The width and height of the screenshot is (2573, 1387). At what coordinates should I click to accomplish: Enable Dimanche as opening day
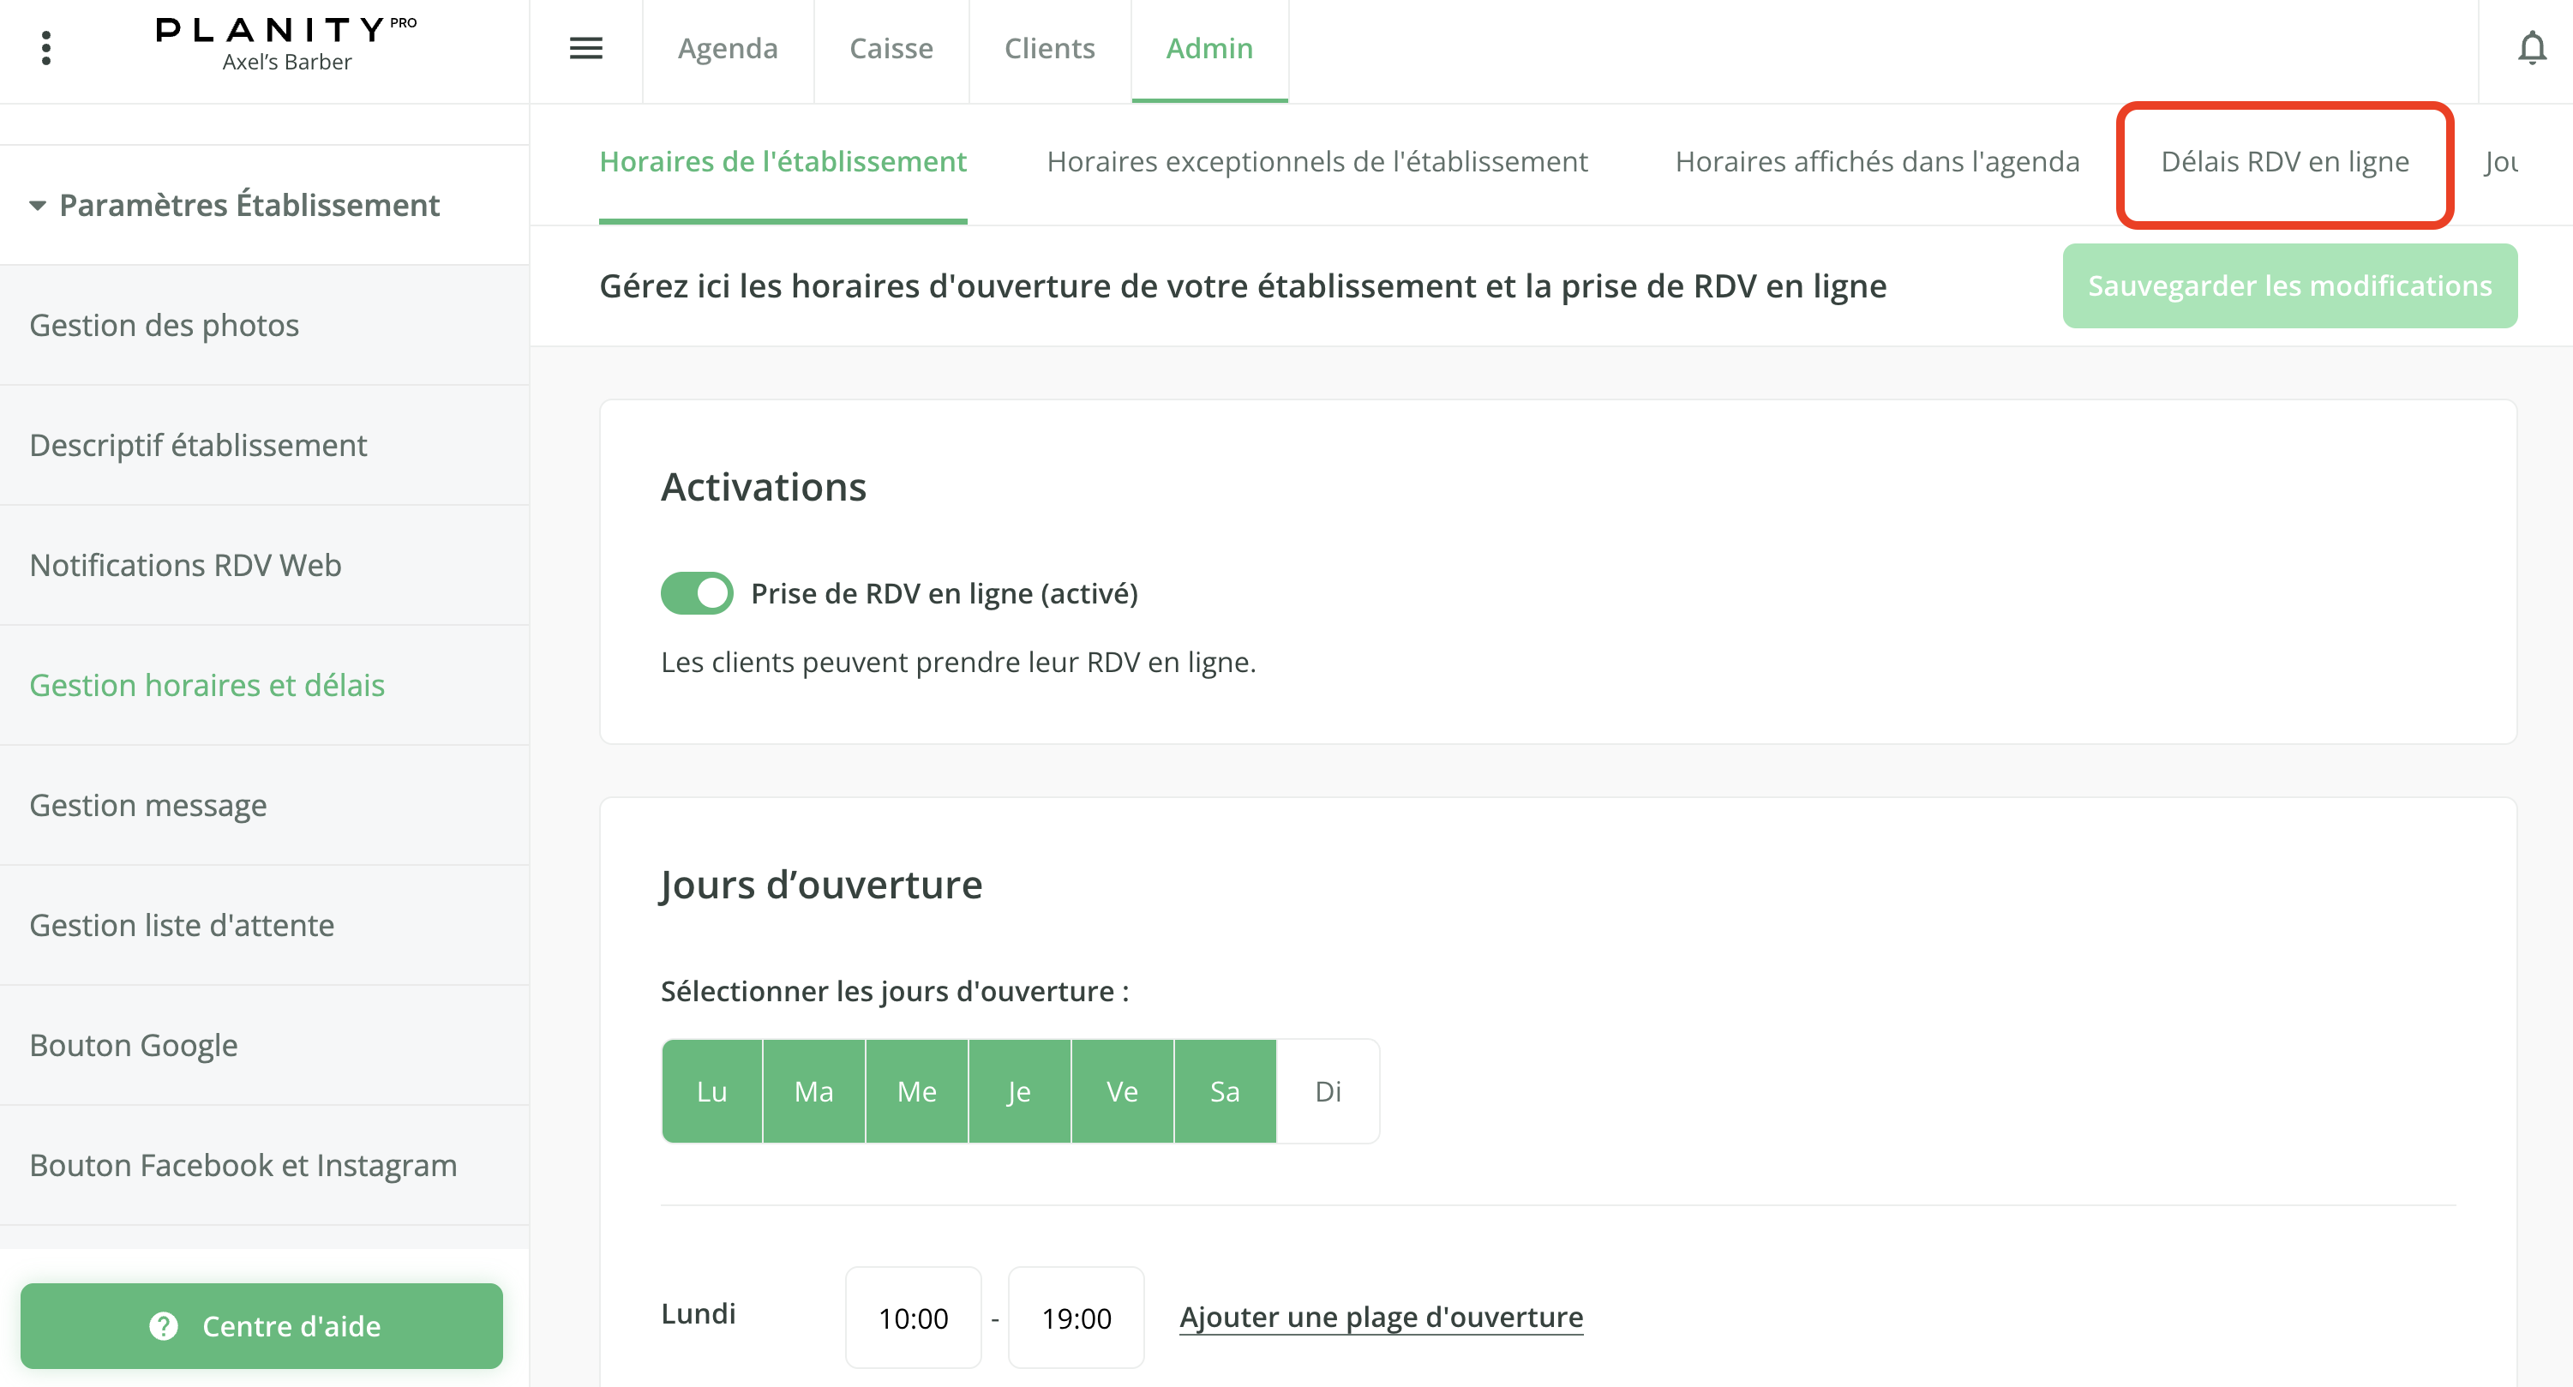[x=1328, y=1091]
